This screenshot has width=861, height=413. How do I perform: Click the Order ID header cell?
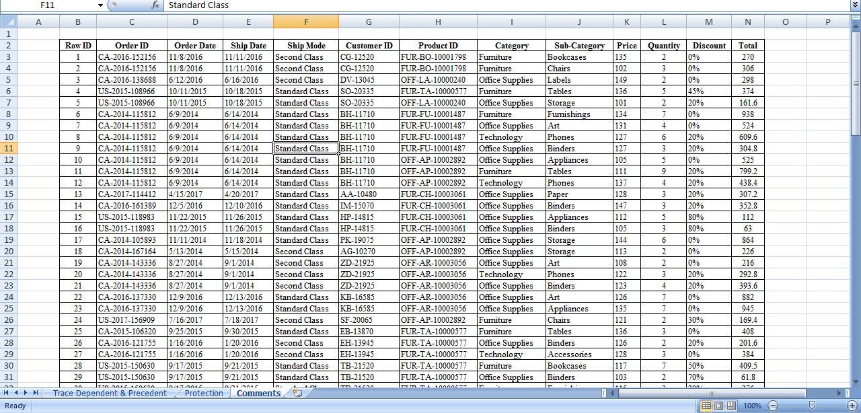pos(132,46)
